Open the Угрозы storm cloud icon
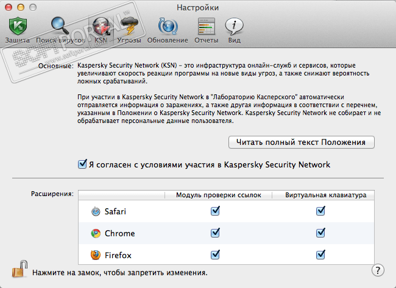This screenshot has height=288, width=396. point(129,27)
